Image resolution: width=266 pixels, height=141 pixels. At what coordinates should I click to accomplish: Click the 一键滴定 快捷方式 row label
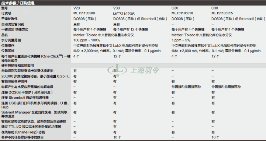coord(15,29)
